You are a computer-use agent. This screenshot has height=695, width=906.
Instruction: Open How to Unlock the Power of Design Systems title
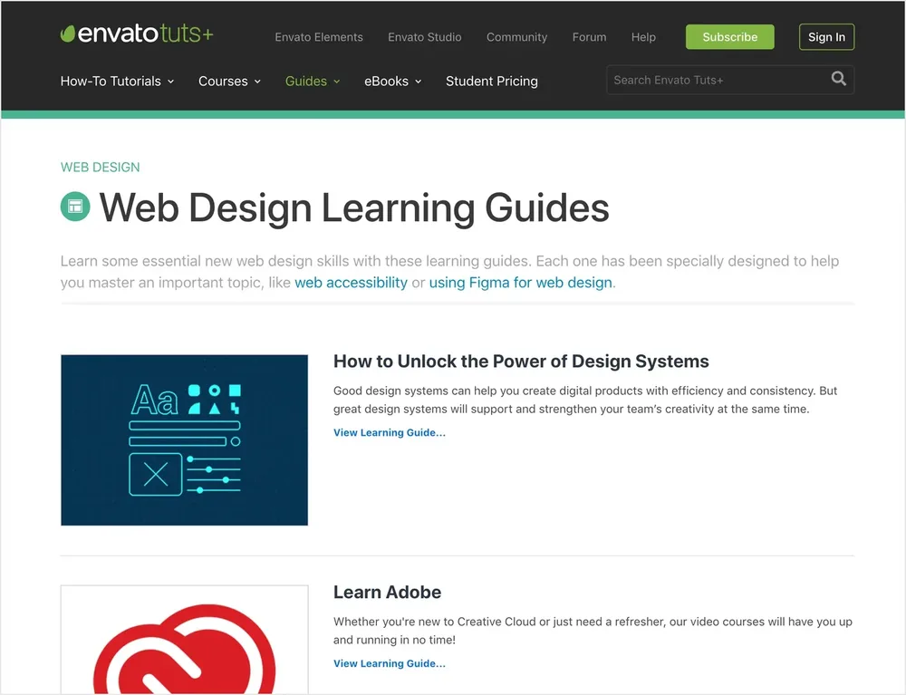click(x=521, y=361)
